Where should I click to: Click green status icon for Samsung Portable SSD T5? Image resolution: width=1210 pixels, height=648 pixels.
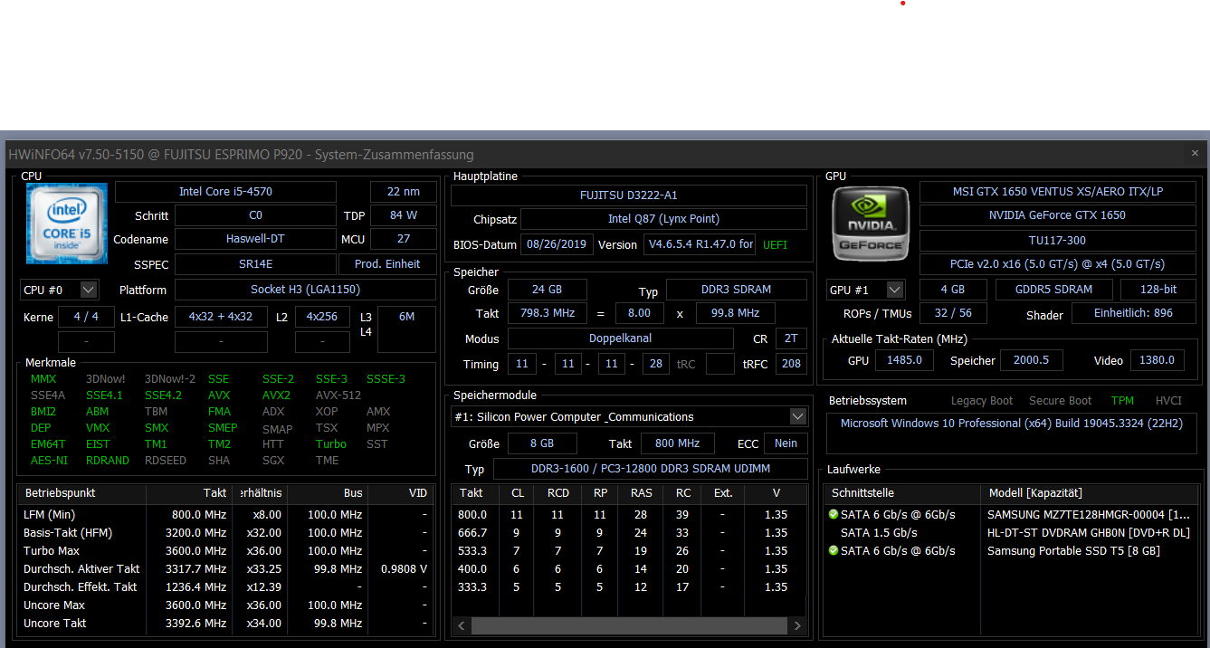tap(833, 550)
